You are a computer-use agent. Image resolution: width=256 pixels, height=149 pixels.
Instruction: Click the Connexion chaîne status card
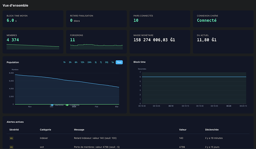tap(223, 19)
